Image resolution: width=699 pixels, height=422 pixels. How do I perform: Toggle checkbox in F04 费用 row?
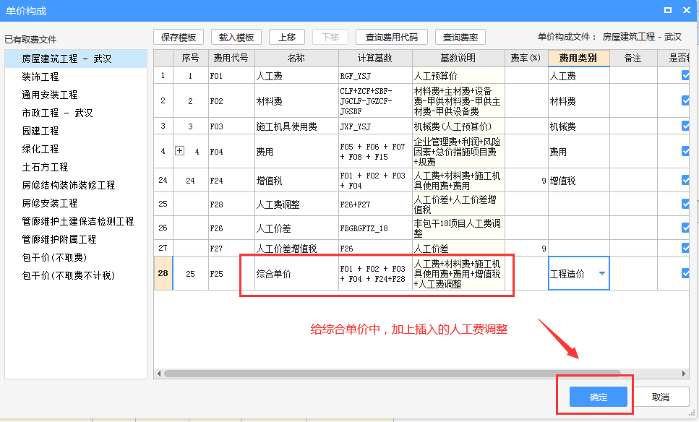pyautogui.click(x=685, y=152)
